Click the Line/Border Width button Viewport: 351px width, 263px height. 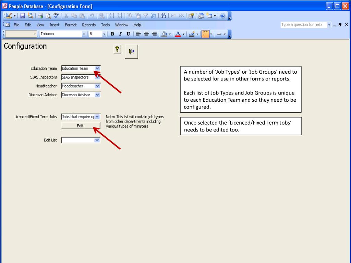tap(206, 34)
